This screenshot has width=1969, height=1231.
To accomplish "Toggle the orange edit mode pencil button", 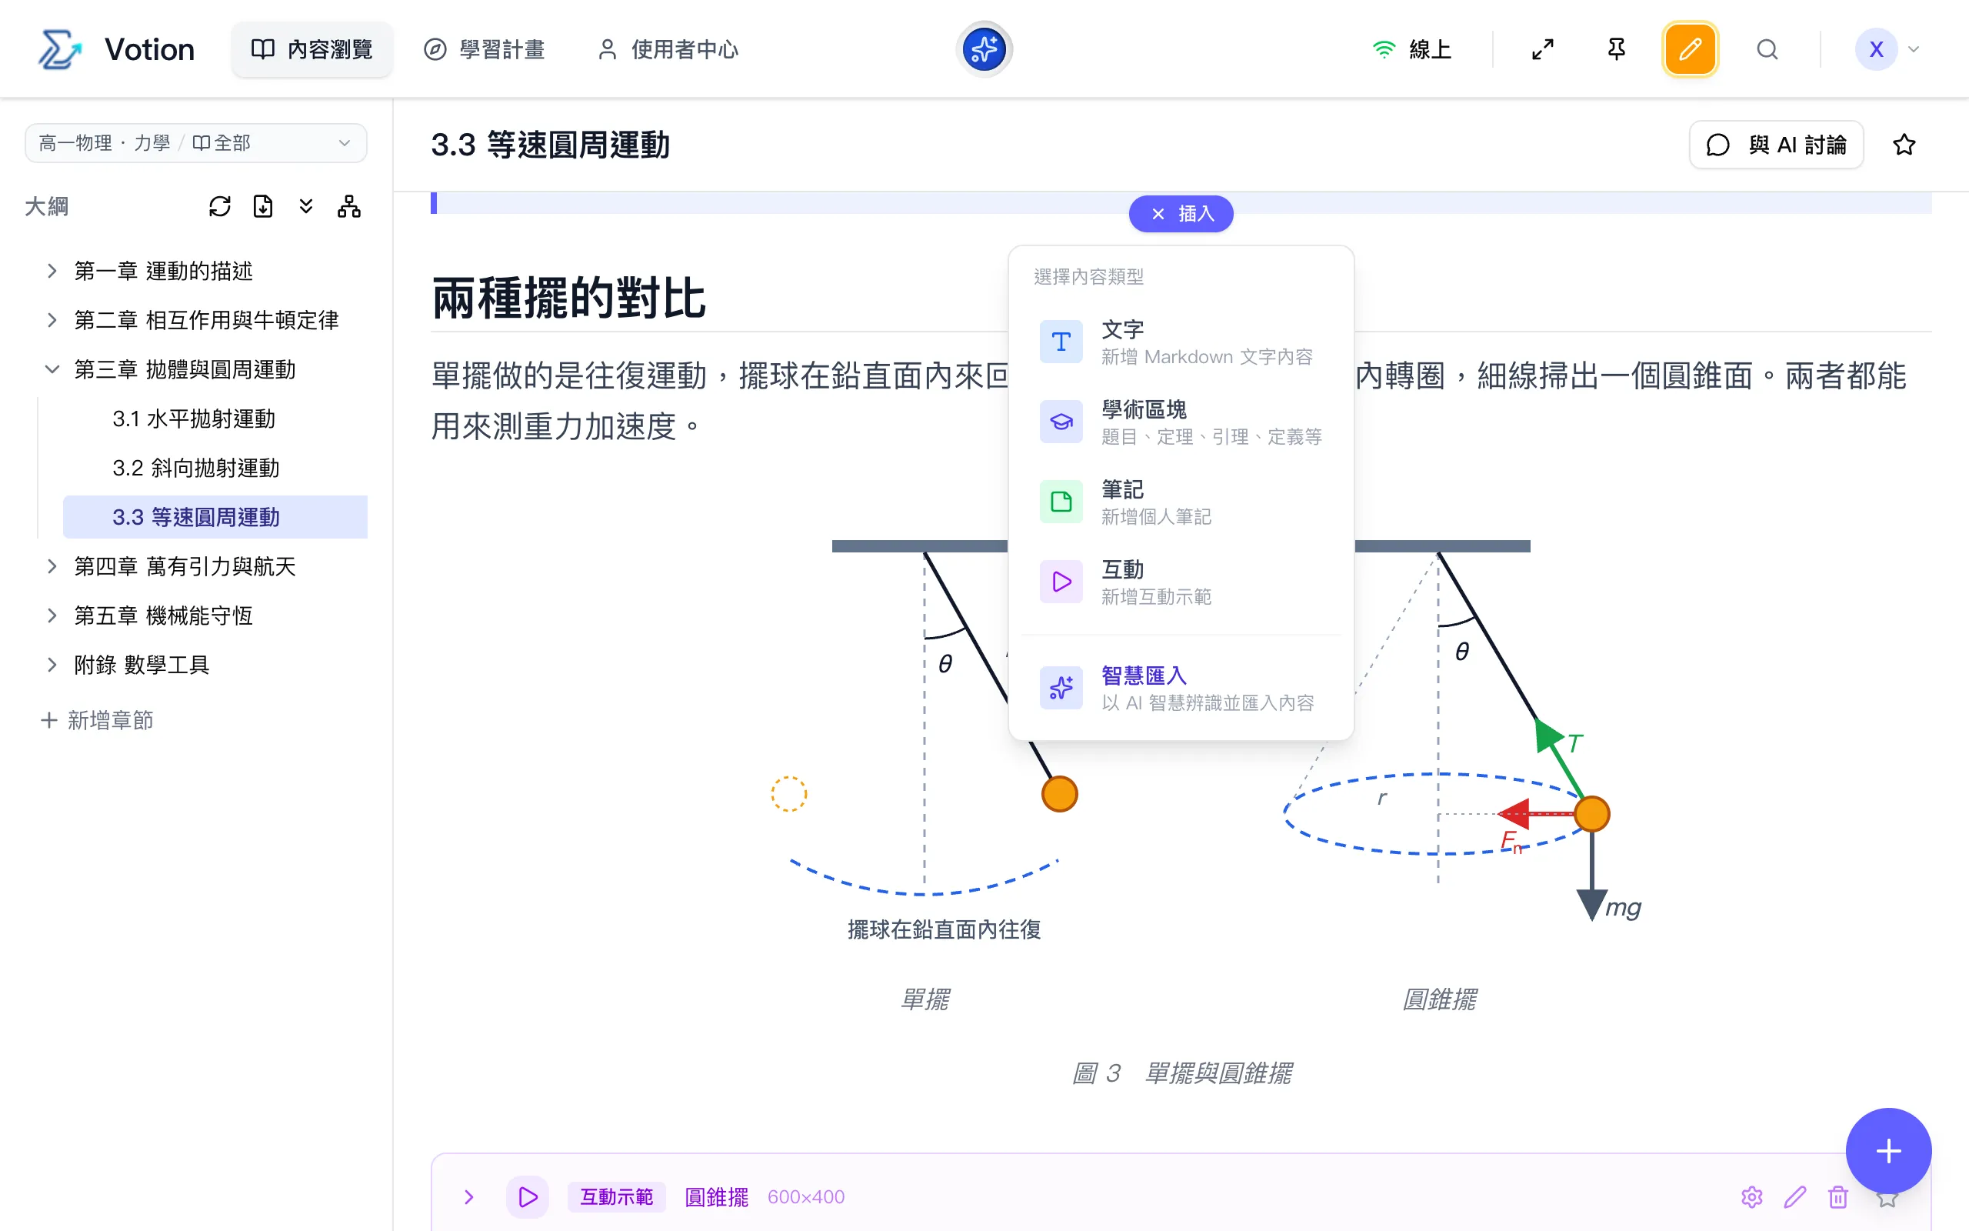I will point(1690,50).
